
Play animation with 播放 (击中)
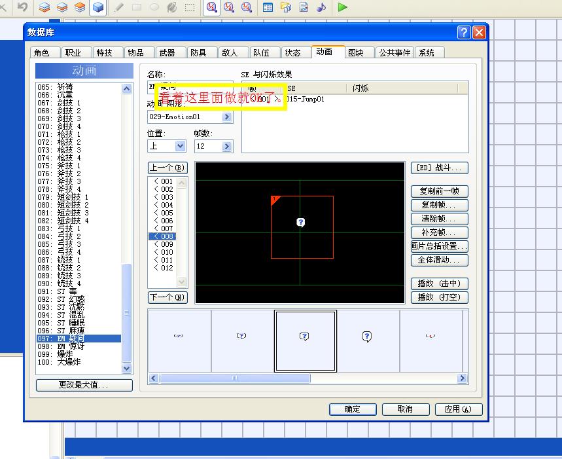(440, 284)
